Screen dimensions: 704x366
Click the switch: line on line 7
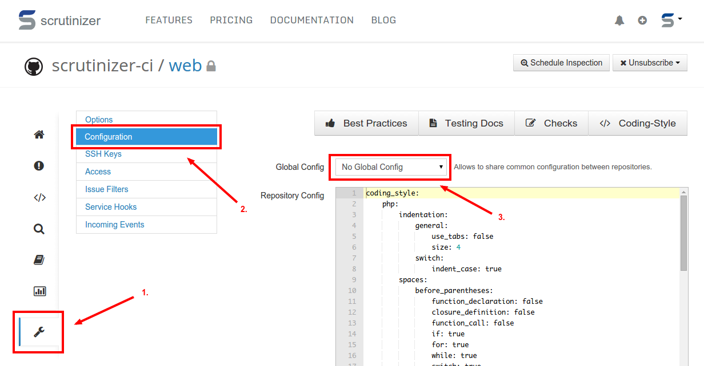(429, 258)
